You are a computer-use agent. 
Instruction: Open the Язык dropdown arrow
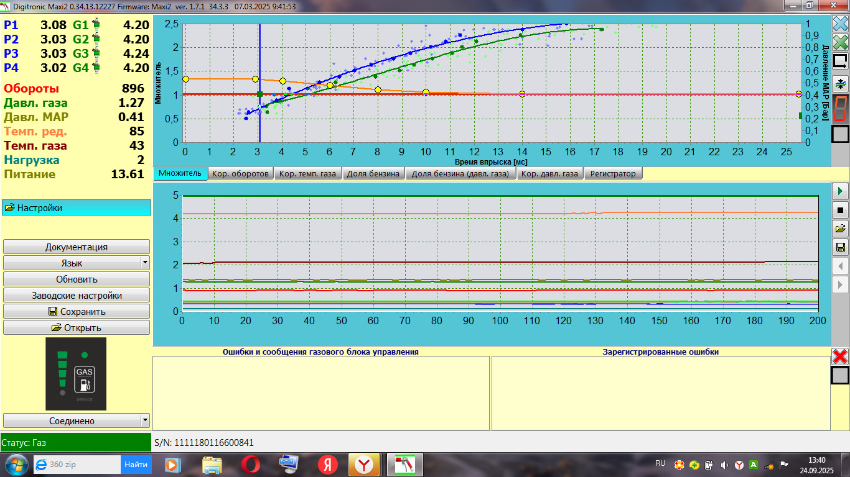tap(145, 263)
